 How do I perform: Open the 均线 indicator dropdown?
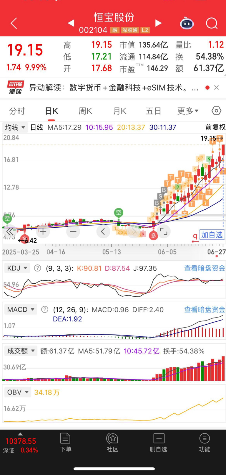coord(15,127)
